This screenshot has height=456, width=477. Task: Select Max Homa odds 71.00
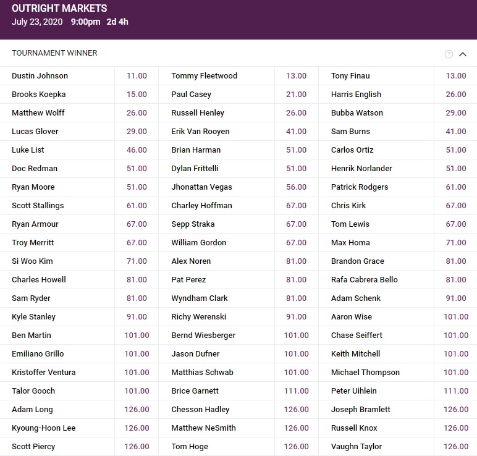point(456,243)
